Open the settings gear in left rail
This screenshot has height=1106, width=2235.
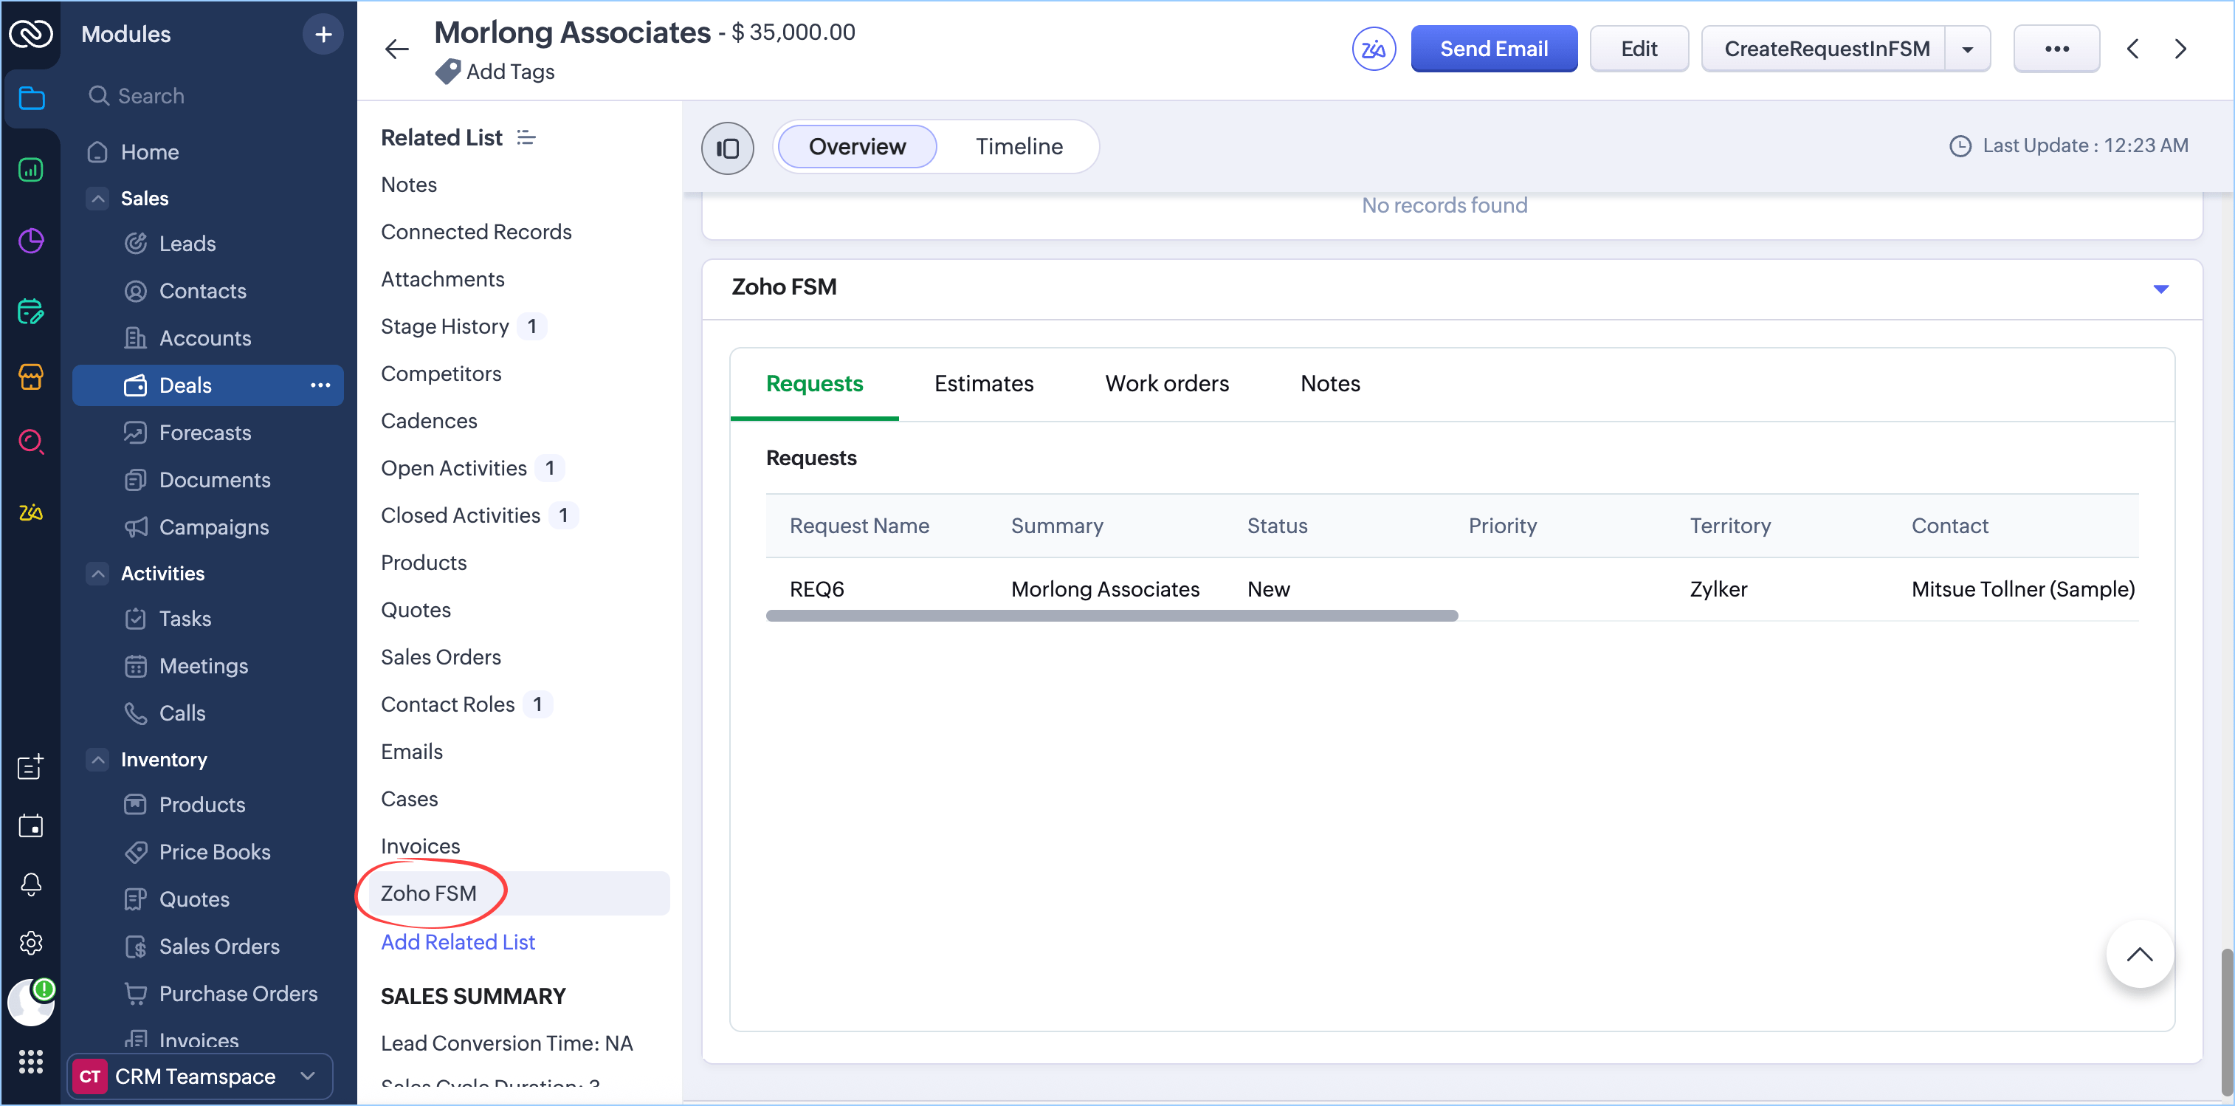(30, 943)
